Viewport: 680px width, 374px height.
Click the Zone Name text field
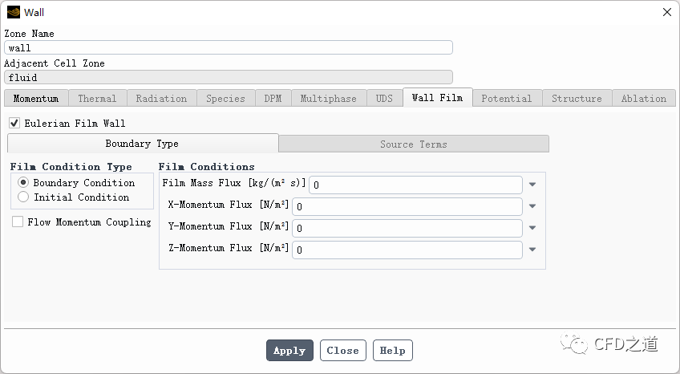[229, 48]
